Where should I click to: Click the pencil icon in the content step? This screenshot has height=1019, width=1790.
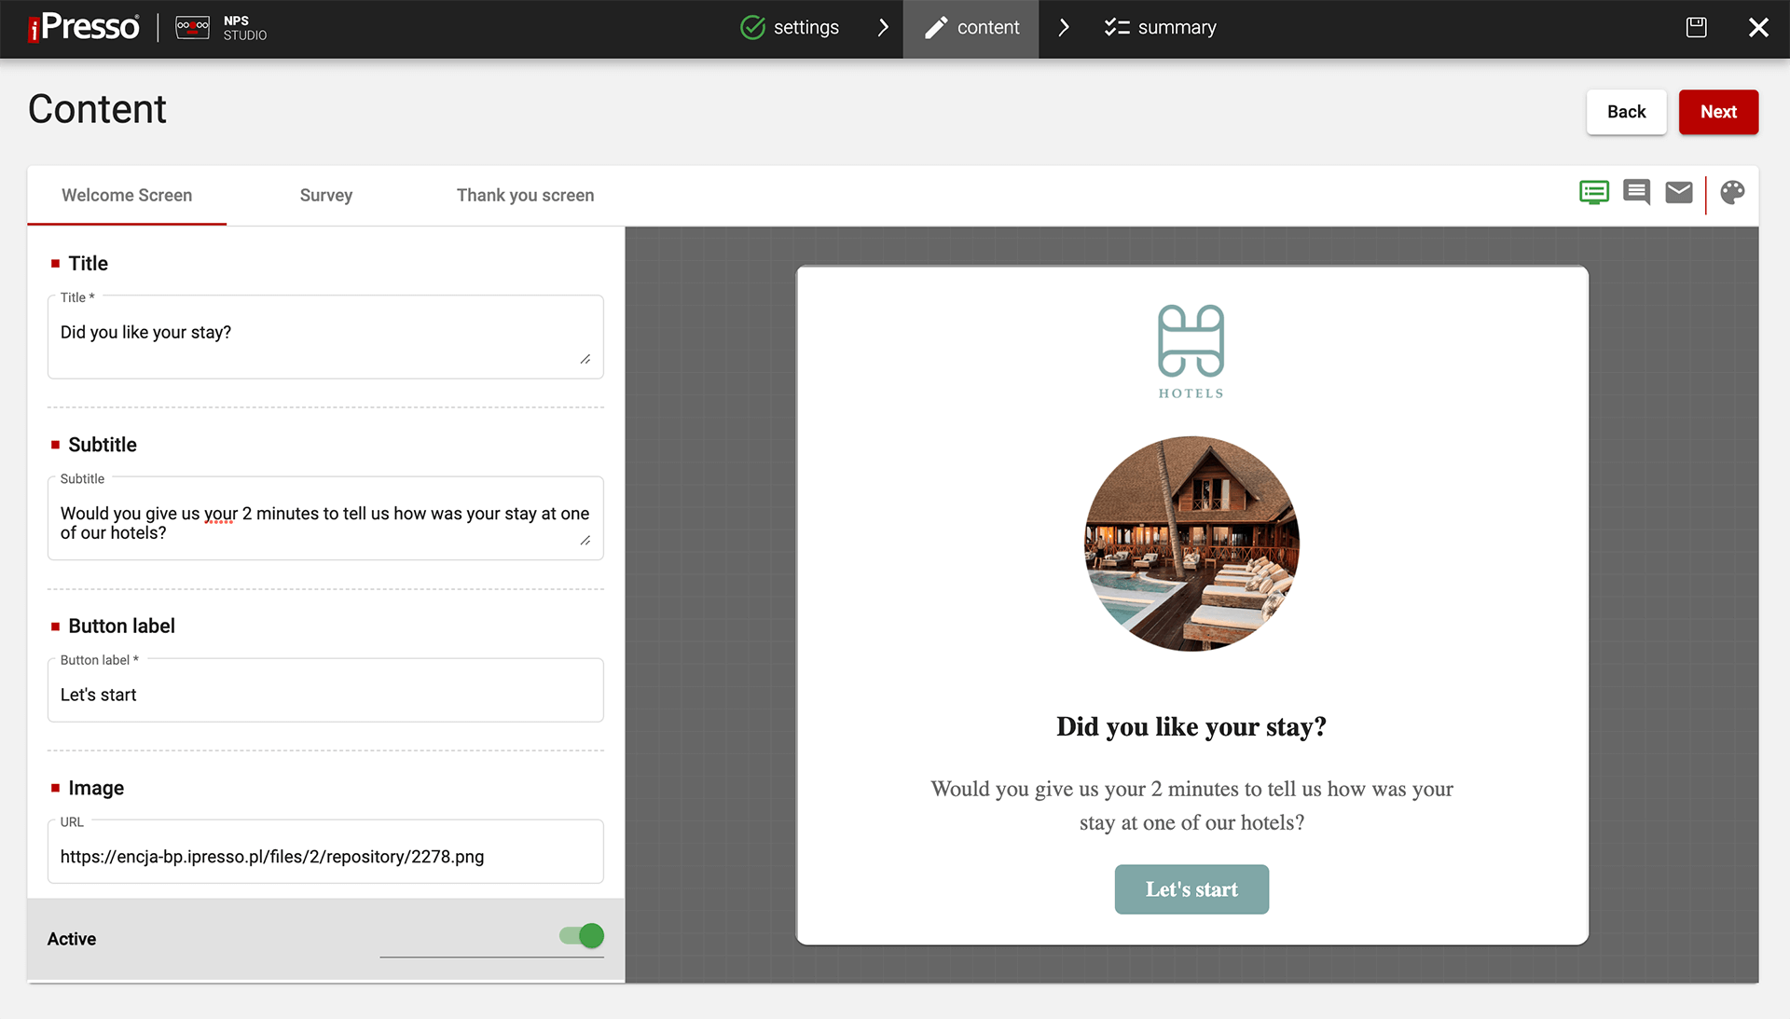click(x=935, y=28)
